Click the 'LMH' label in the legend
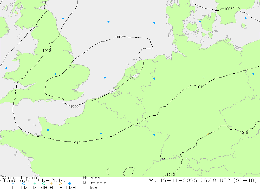This screenshot has width=260, height=190. (x=71, y=188)
